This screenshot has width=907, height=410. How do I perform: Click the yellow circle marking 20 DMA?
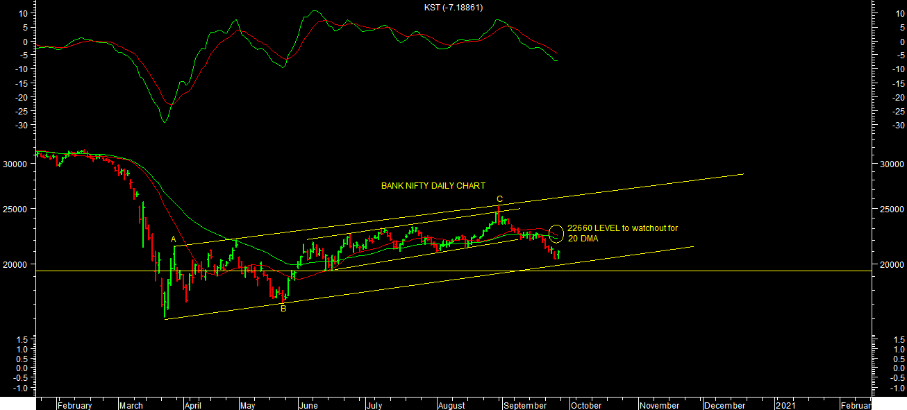[x=557, y=233]
